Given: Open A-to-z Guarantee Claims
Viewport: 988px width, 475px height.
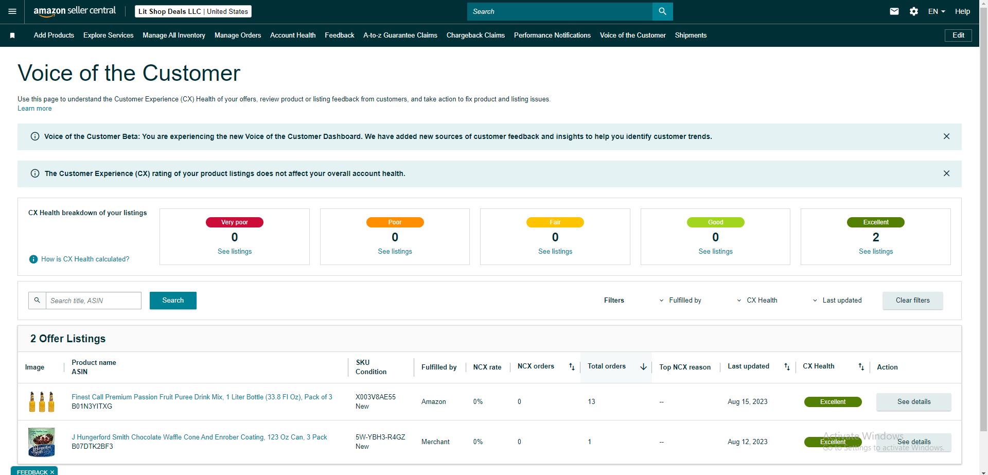Looking at the screenshot, I should pos(400,36).
